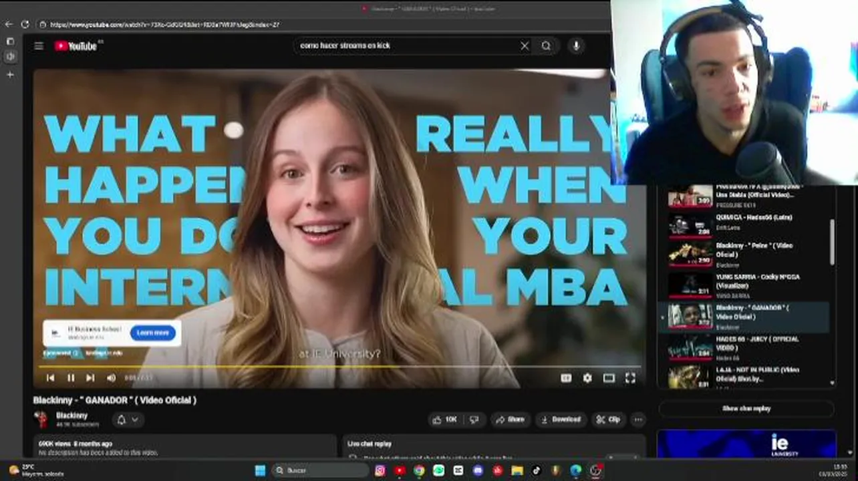This screenshot has height=481, width=858.
Task: Select the muted-tab speaker icon in browser sidebar
Action: 9,57
